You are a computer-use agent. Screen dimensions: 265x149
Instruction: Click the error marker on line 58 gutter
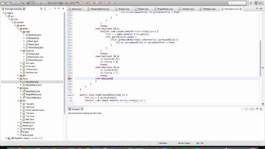(69, 78)
